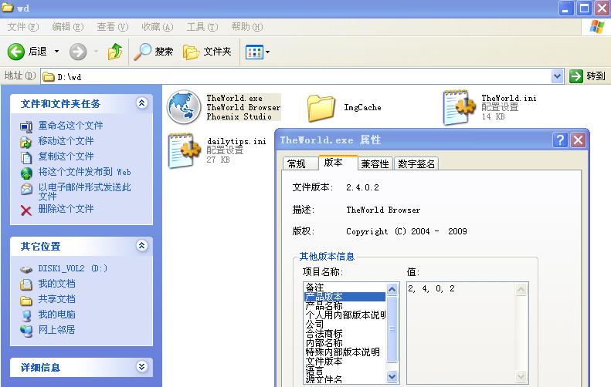The width and height of the screenshot is (611, 387).
Task: Switch to the 常规 tab
Action: (x=300, y=163)
